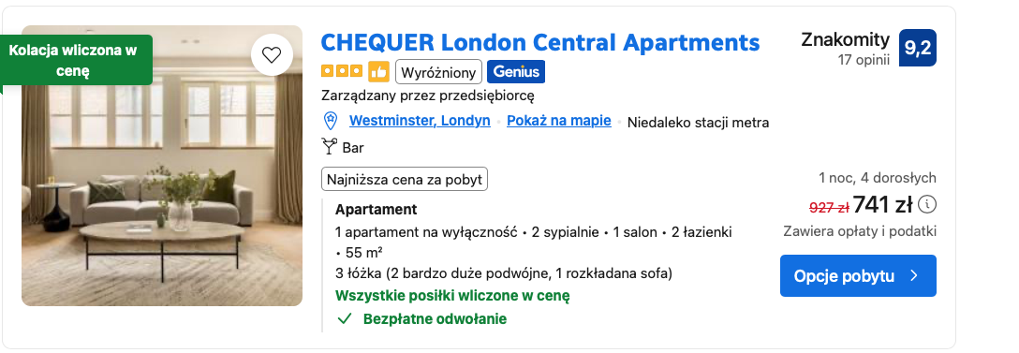Click the Najniższa cena za pobyt tag
Viewport: 1019px width, 353px height.
[405, 180]
